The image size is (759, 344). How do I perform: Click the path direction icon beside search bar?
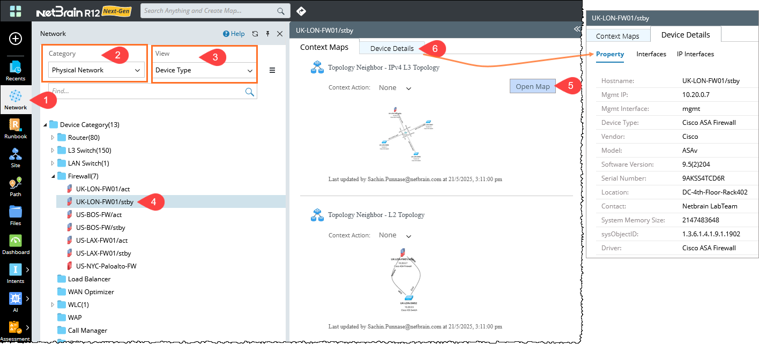point(301,11)
